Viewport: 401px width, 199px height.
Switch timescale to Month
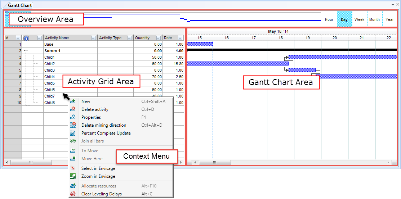(x=374, y=19)
